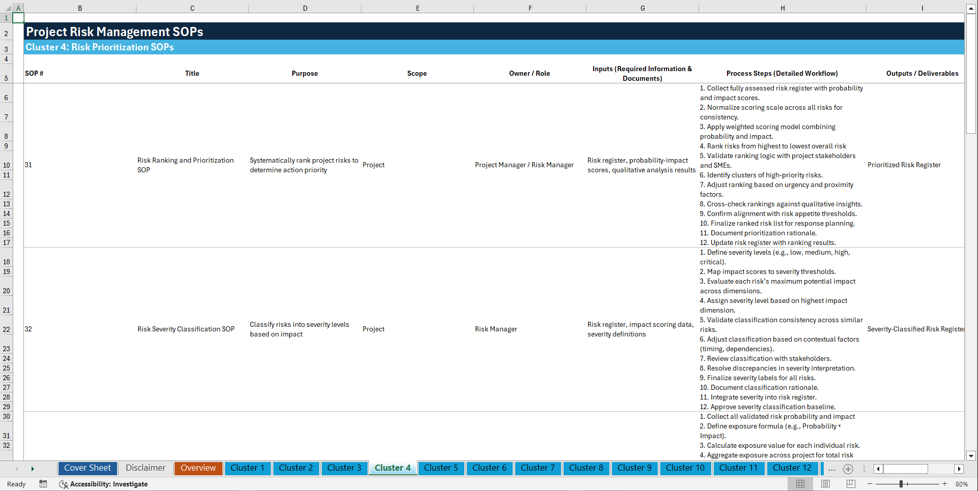
Task: Click the next sheet navigation arrow
Action: [x=33, y=468]
